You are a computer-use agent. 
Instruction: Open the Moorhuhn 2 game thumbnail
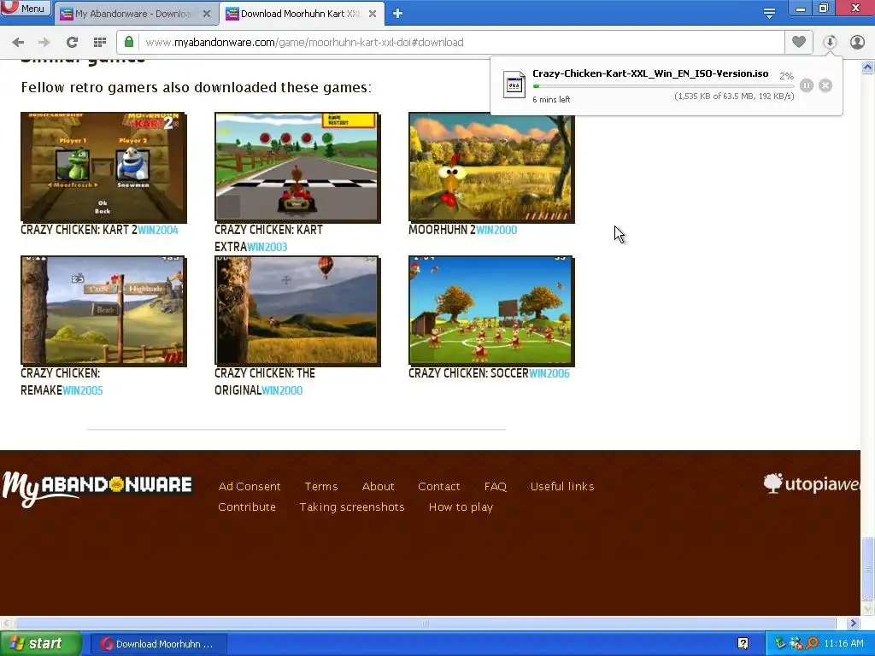(x=491, y=167)
